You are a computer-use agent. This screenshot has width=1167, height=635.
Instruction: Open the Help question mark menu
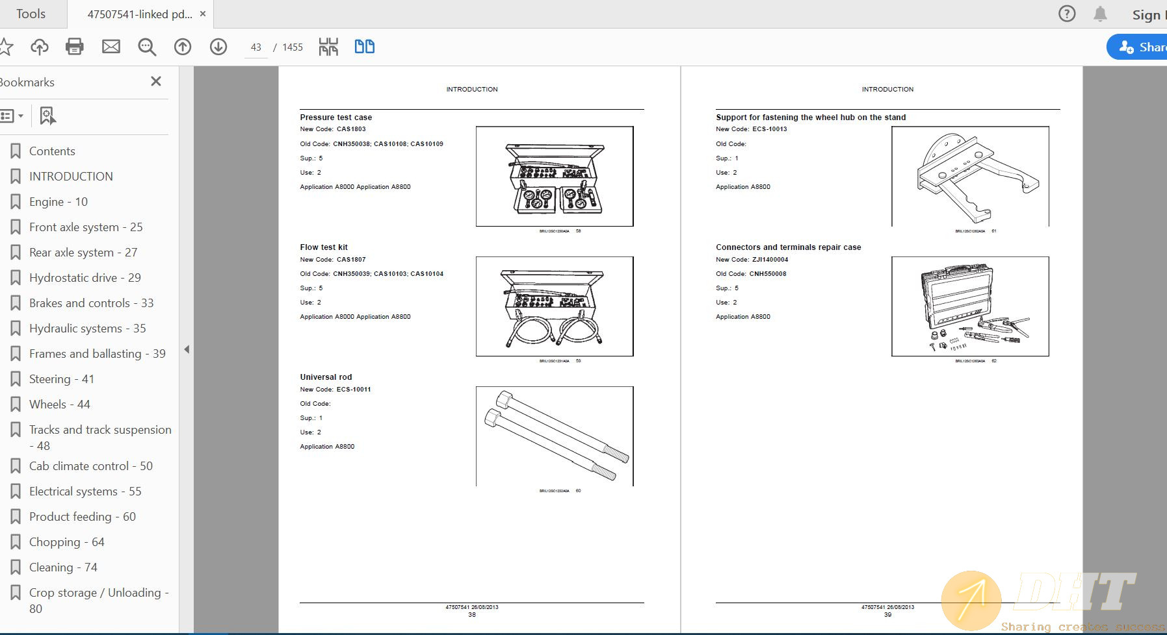point(1067,14)
